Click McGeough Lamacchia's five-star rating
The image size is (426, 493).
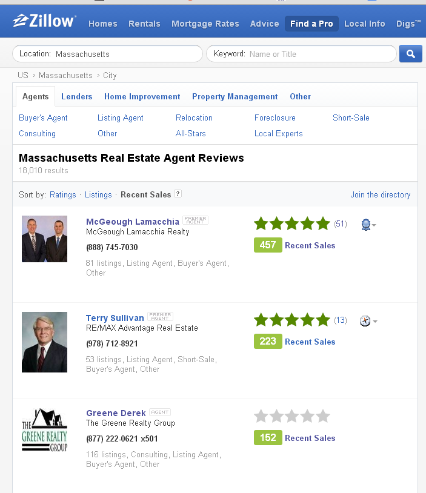click(x=292, y=223)
